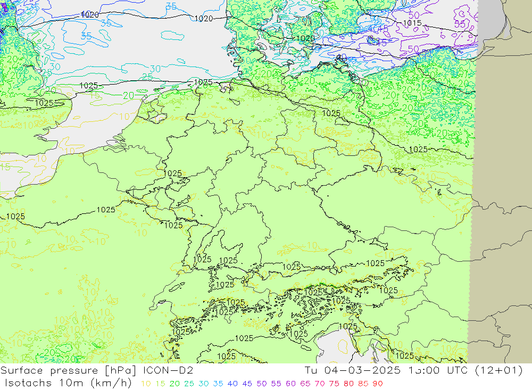
Task: Select the purple '50' legend value
Action: click(262, 384)
